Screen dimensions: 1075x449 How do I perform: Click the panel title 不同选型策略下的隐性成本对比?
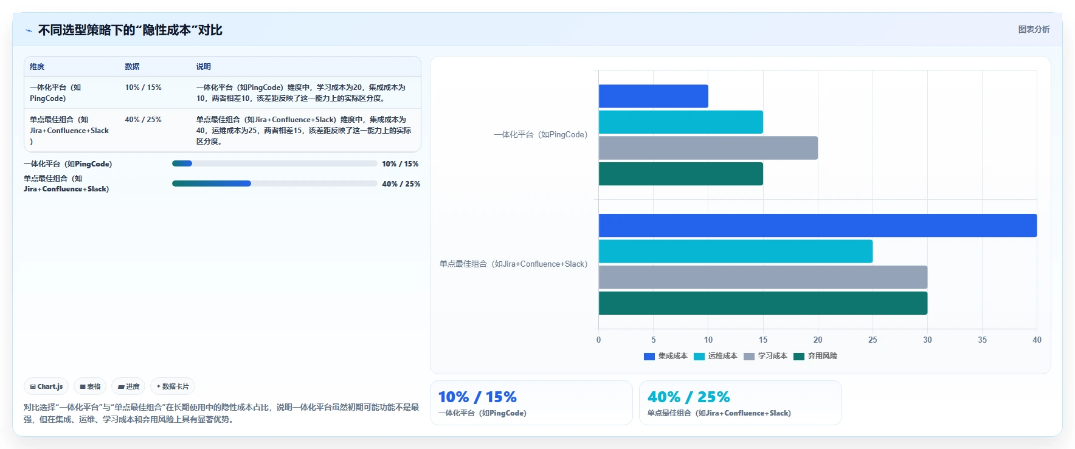(x=130, y=30)
